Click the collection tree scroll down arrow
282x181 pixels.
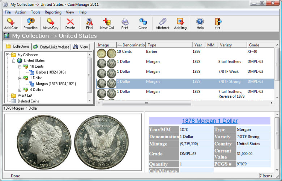click(x=90, y=101)
